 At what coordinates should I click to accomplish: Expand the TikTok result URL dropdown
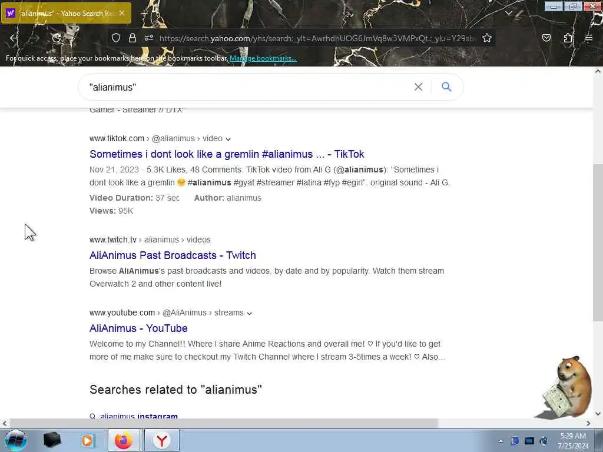[x=228, y=139]
